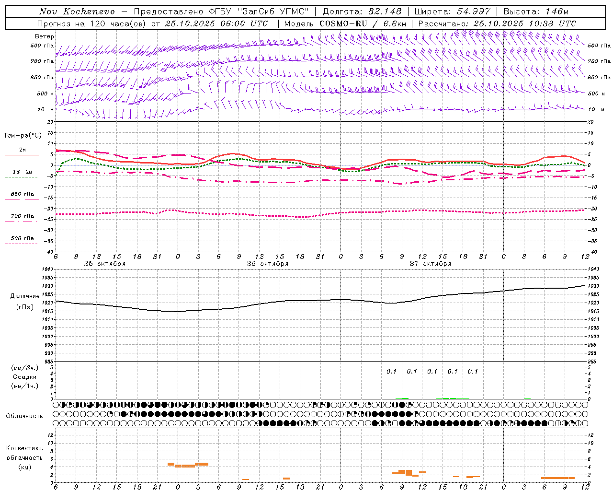
Task: Click the "500 гПа" temperature legend label
Action: click(23, 238)
